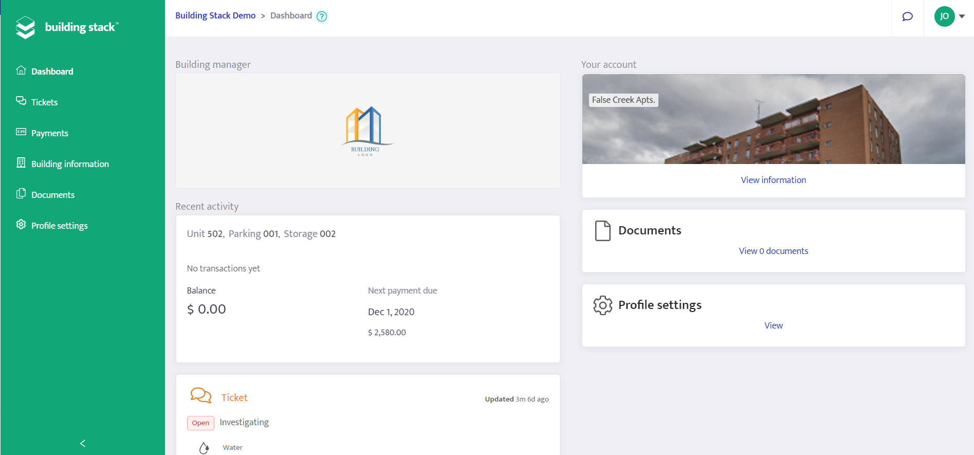Open Documents from the sidebar menu
The width and height of the screenshot is (974, 455).
click(53, 195)
